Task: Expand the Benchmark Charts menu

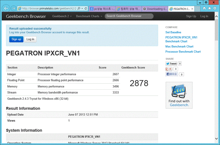Action: tap(89, 16)
